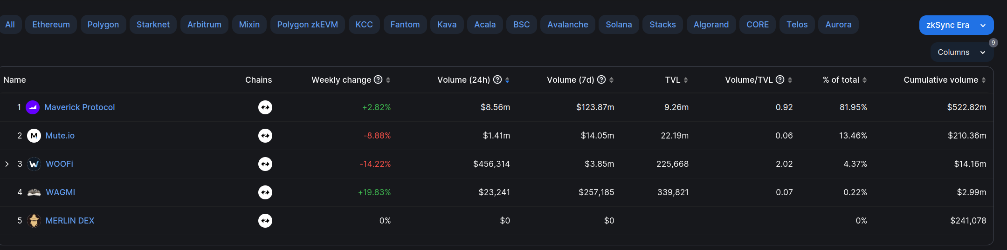Click the WAGMI logo icon
The image size is (1007, 250).
34,192
